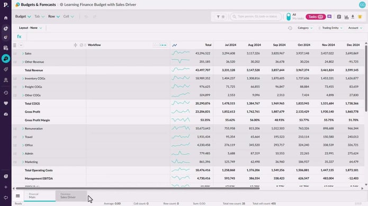
Task: Click the Workflow column header
Action: [94, 45]
